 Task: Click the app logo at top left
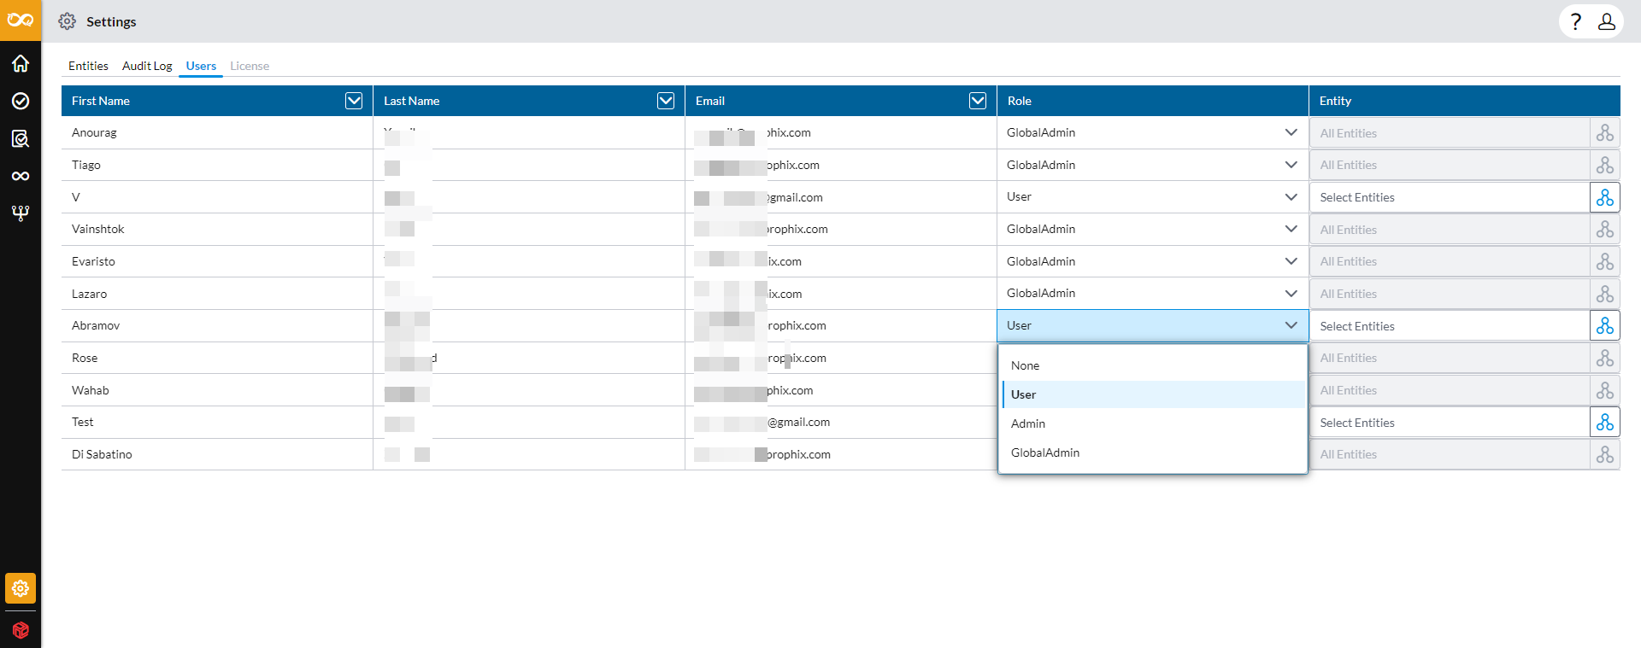coord(21,20)
